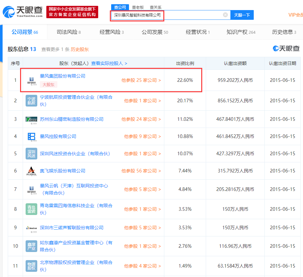Select the 经营状况 1 tab

pos(198,32)
